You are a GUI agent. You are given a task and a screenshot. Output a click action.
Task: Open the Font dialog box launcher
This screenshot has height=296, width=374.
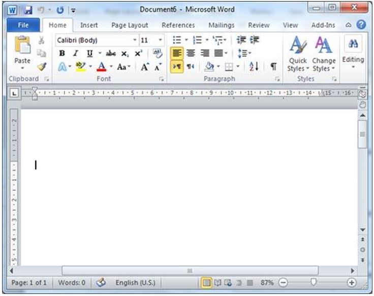click(162, 79)
